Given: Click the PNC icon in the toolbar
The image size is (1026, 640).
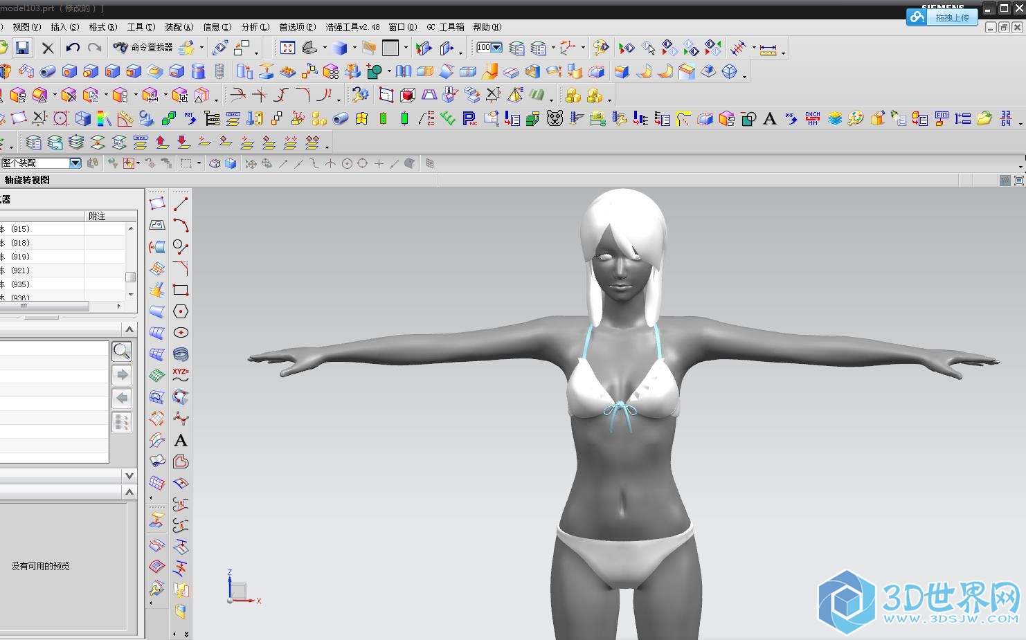Looking at the screenshot, I should [469, 118].
